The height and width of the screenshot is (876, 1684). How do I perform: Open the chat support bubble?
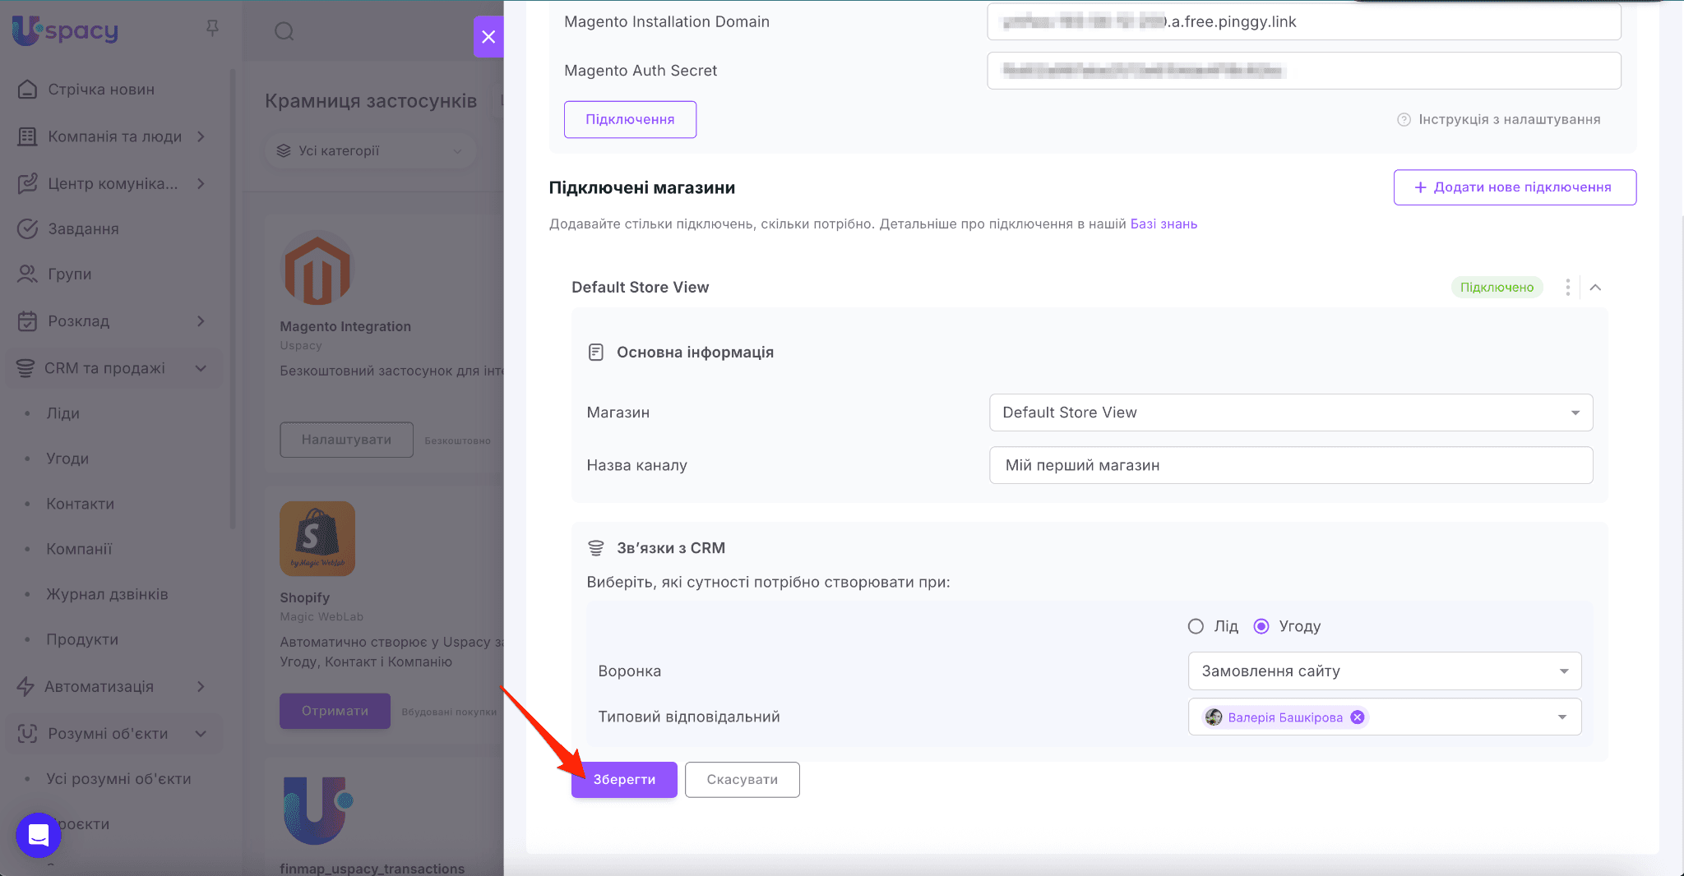pos(39,835)
